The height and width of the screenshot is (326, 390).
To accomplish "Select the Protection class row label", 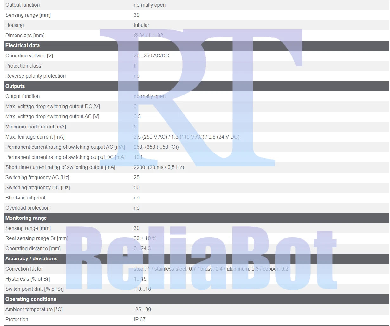I will coord(23,66).
